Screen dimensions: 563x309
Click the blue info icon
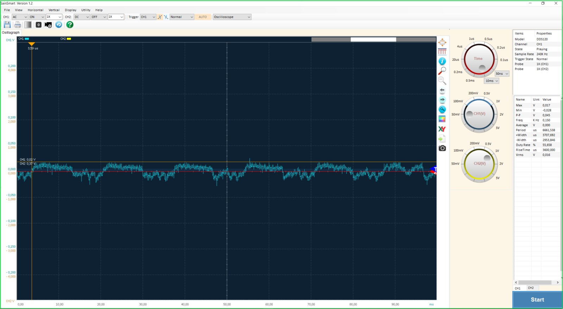pos(442,61)
